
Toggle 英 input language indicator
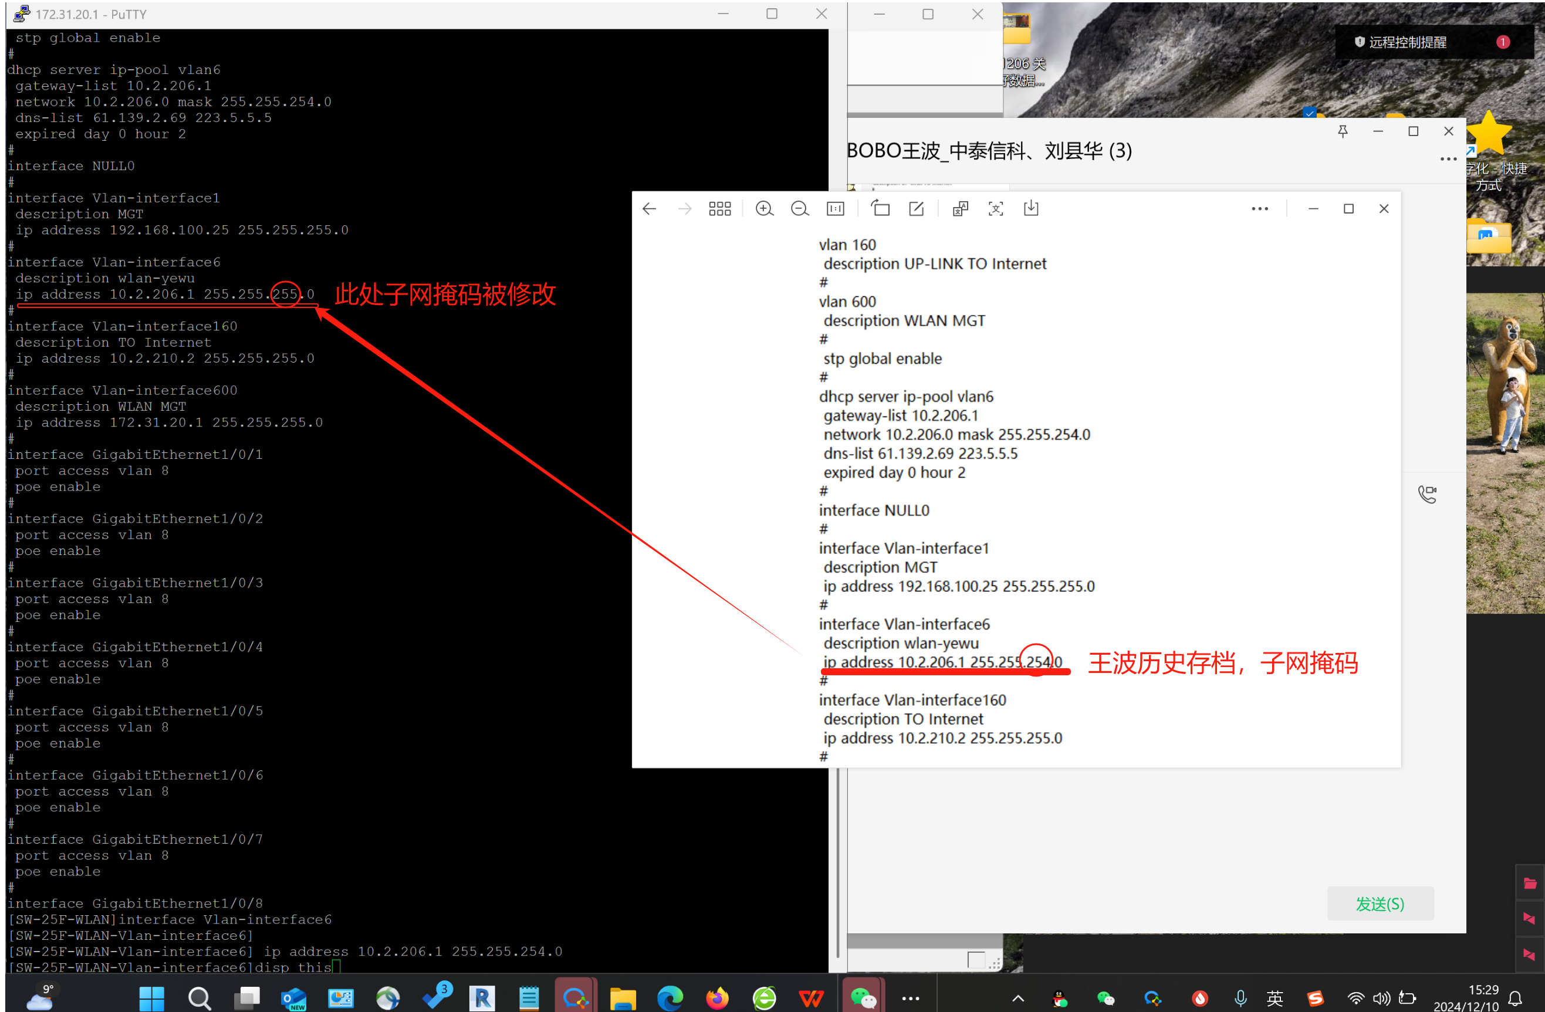point(1274,998)
